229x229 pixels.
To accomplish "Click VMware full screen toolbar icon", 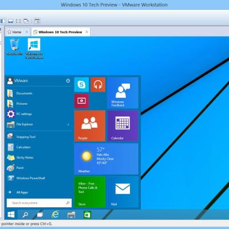I will [18, 21].
